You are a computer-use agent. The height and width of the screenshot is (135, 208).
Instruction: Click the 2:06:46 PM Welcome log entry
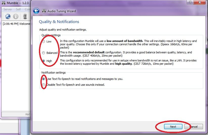(x=16, y=24)
